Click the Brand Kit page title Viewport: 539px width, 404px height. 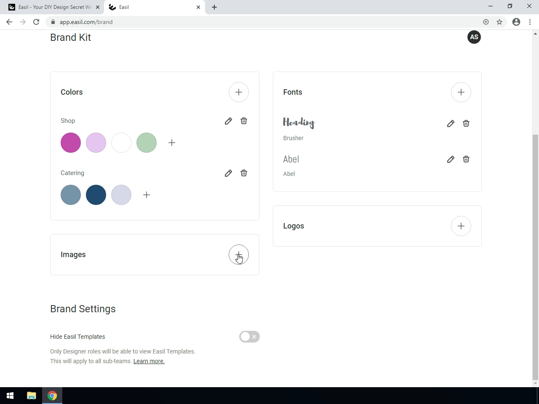pos(71,37)
